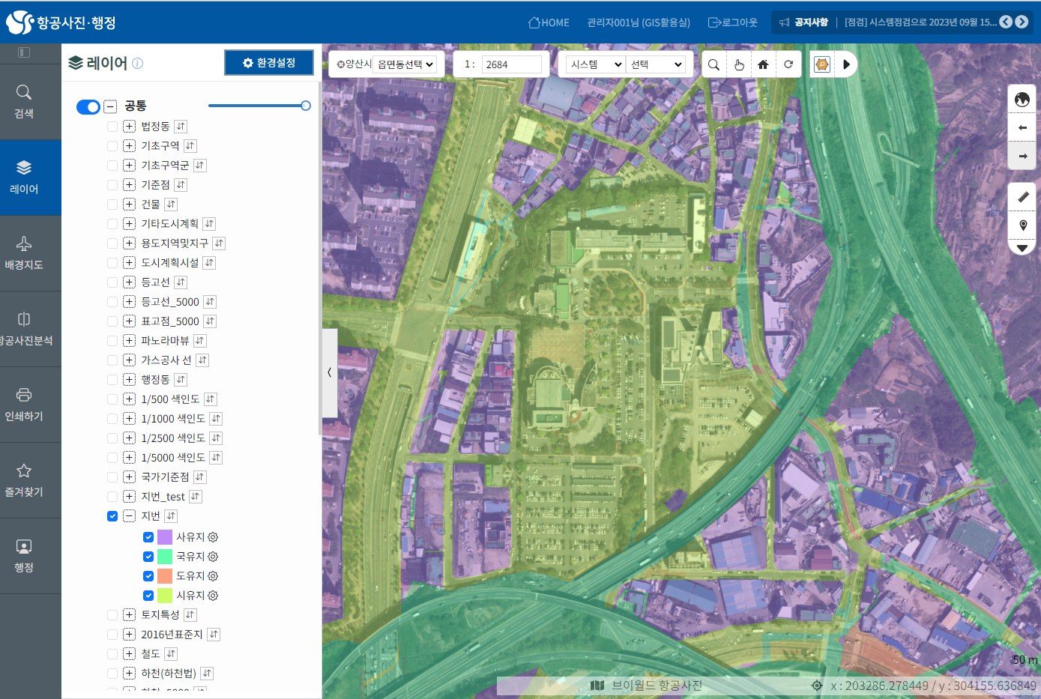Open the 인쇄하기 sidebar tab
This screenshot has height=699, width=1041.
(x=24, y=405)
